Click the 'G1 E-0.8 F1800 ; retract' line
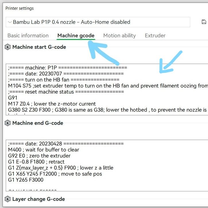 (36, 162)
